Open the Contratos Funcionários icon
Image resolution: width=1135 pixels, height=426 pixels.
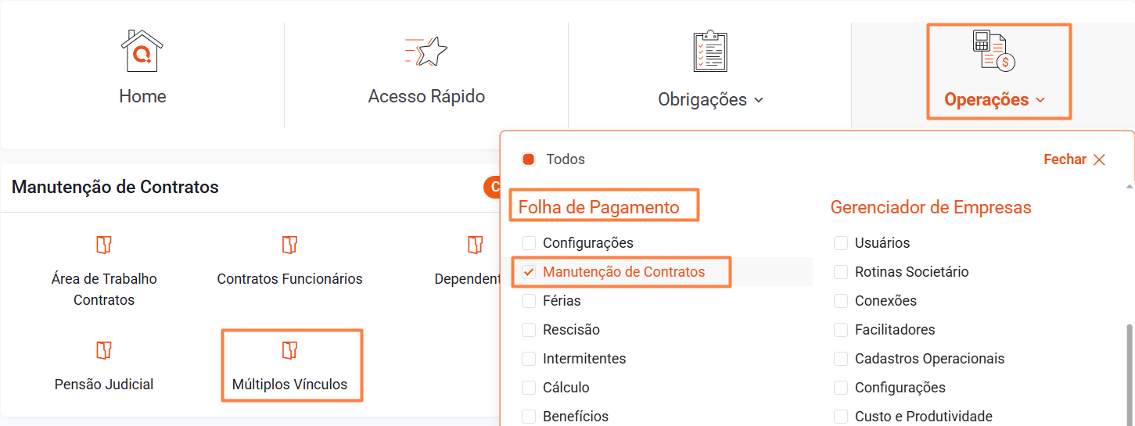point(289,245)
